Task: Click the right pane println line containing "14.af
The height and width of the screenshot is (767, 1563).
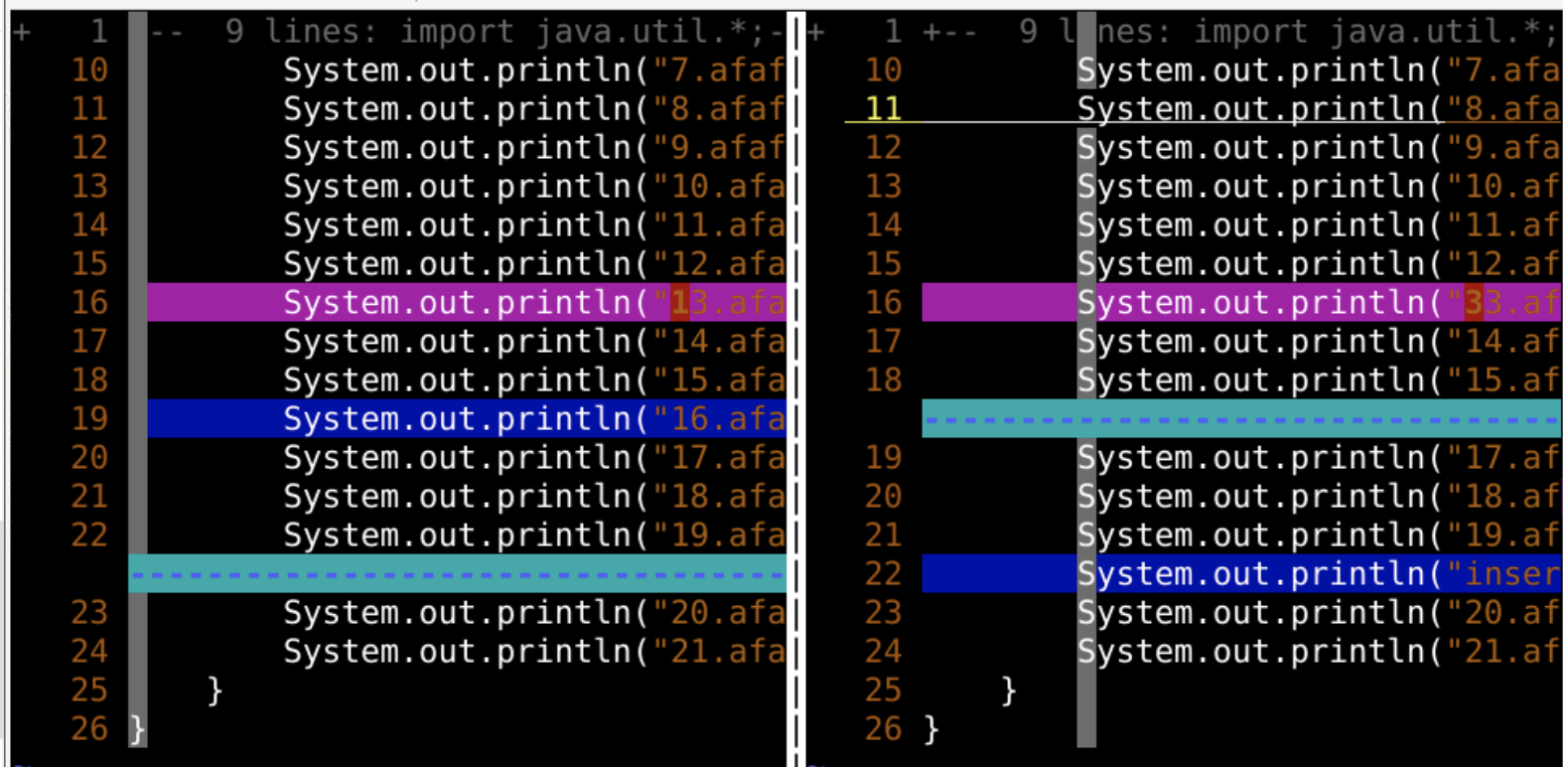Action: click(x=1319, y=342)
